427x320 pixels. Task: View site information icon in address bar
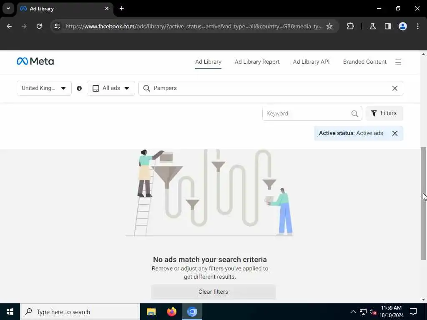pos(57,26)
